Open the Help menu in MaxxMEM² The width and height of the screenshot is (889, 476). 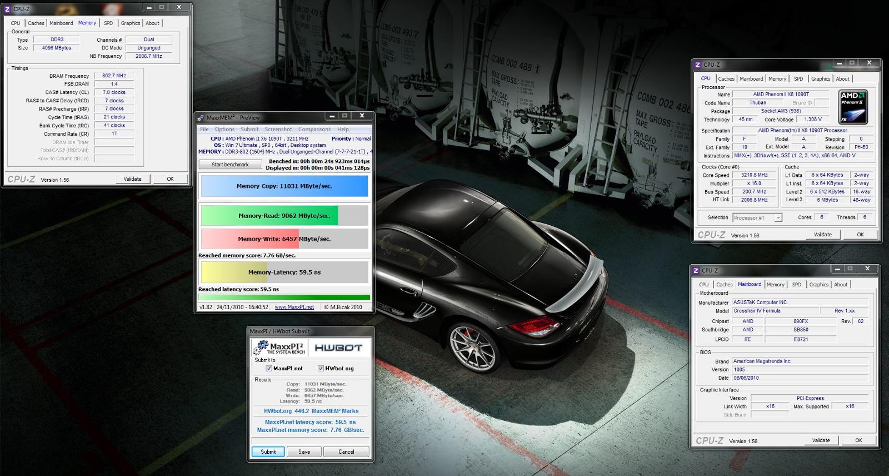pyautogui.click(x=343, y=129)
